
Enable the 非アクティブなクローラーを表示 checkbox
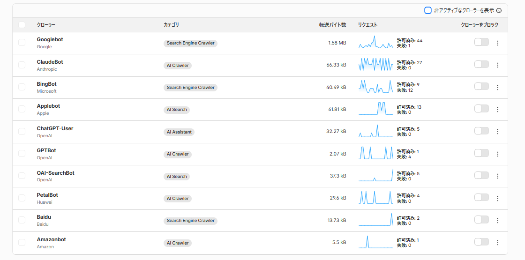click(x=427, y=10)
